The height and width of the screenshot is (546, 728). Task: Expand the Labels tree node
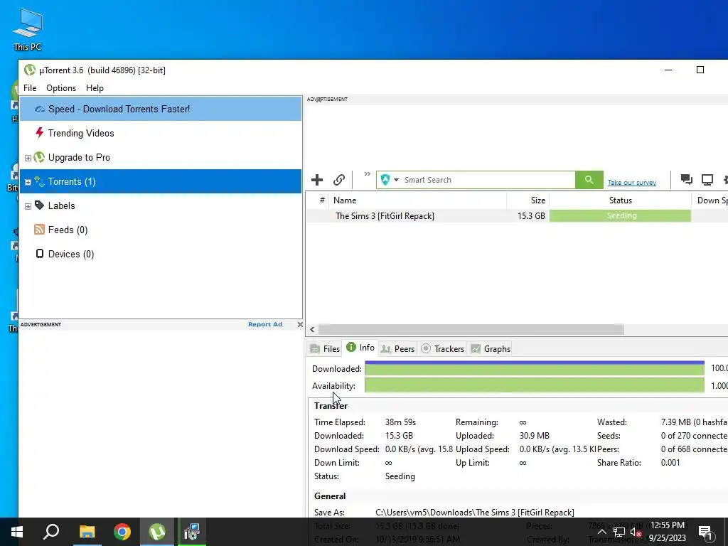pos(28,206)
